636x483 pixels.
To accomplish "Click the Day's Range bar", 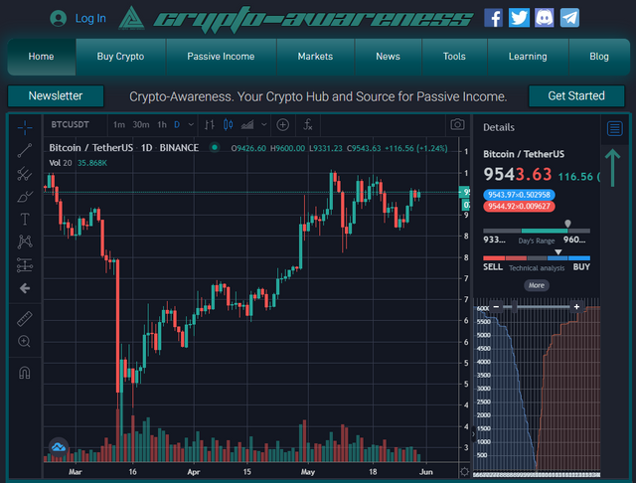I will [537, 231].
